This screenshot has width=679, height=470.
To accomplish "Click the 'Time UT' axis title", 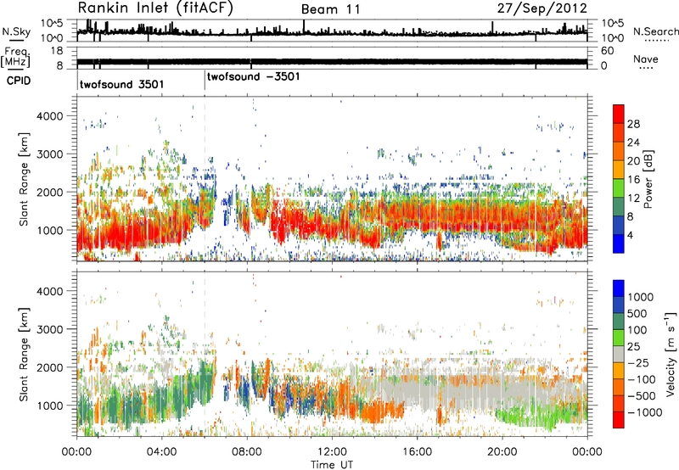I will (x=332, y=465).
